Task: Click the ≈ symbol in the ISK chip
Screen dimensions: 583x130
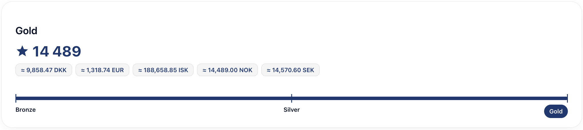Action: 140,70
